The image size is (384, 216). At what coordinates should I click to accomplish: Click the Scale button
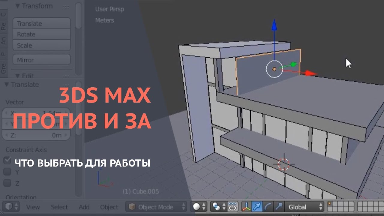click(41, 45)
